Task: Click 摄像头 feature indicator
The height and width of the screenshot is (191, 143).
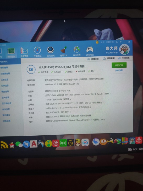Action: (x=69, y=72)
